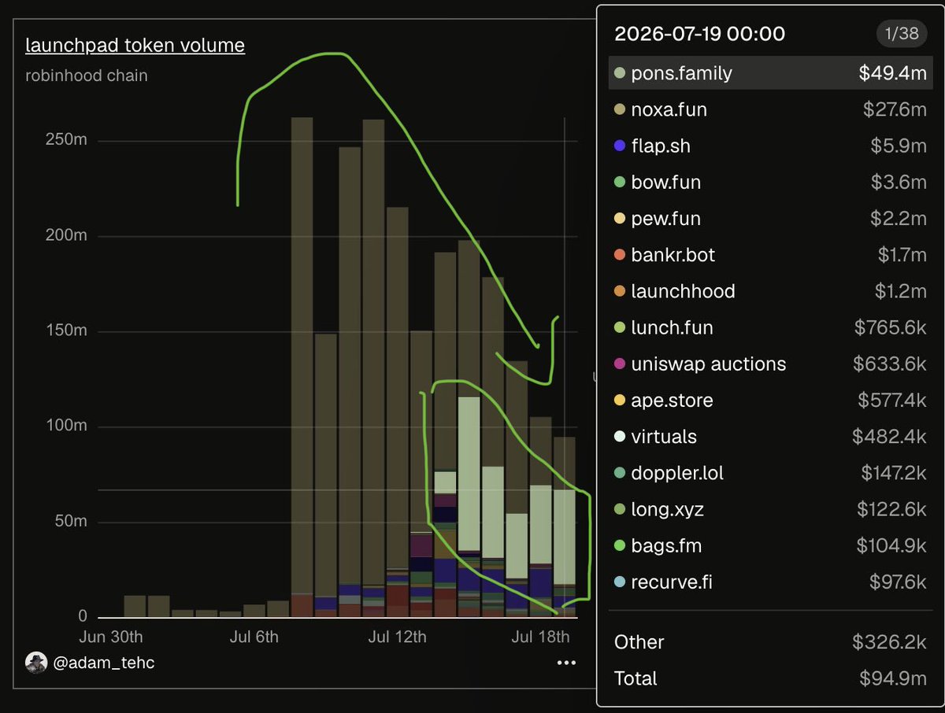Click the flap.sh blue color dot
The image size is (945, 713).
tap(620, 146)
